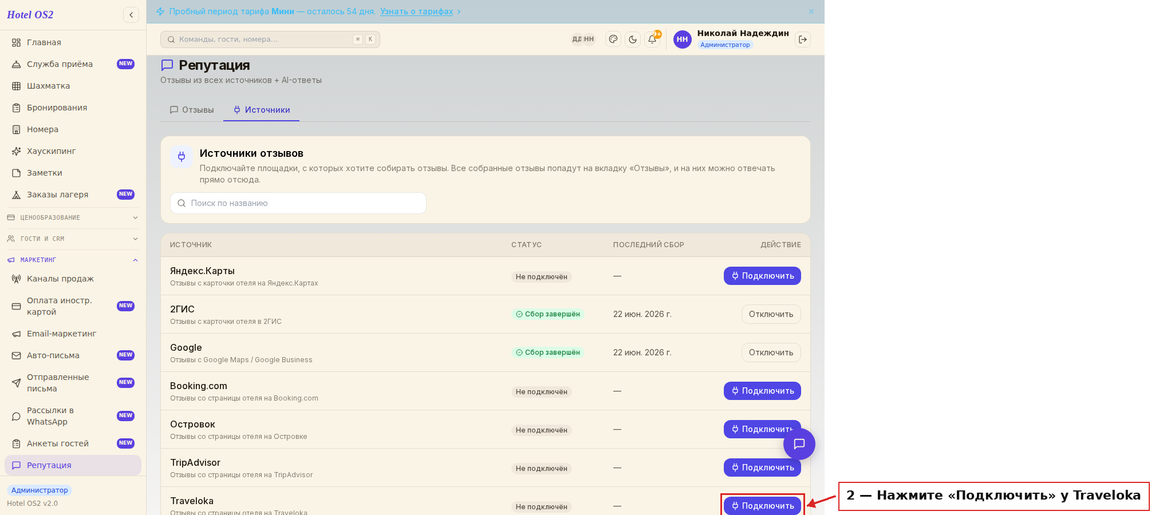Select the Источники tab
1163x515 pixels.
(x=262, y=110)
